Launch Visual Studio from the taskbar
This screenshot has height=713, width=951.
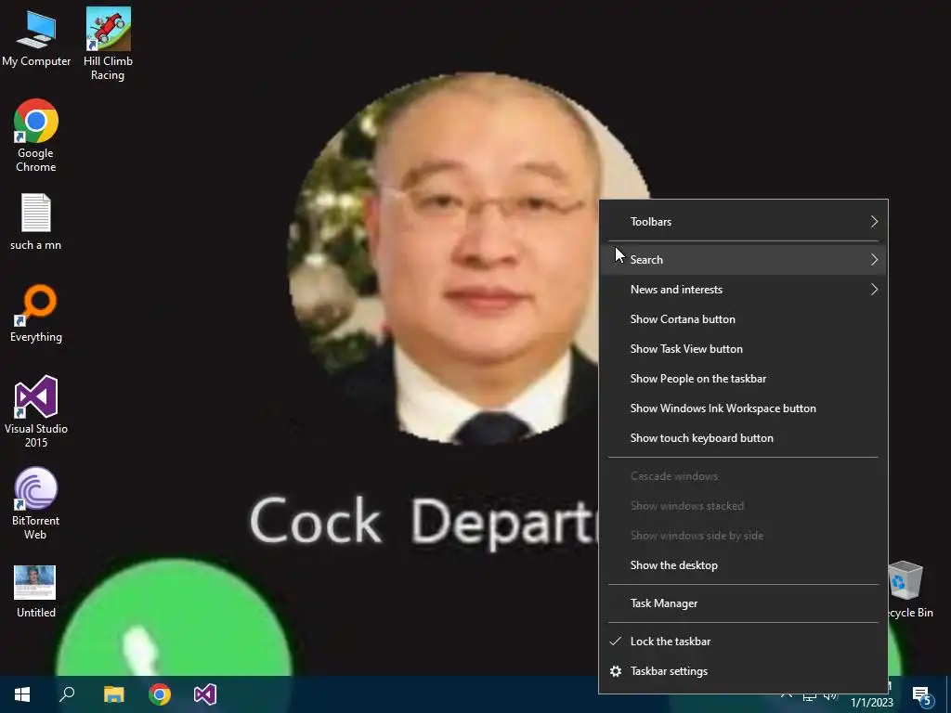[205, 694]
